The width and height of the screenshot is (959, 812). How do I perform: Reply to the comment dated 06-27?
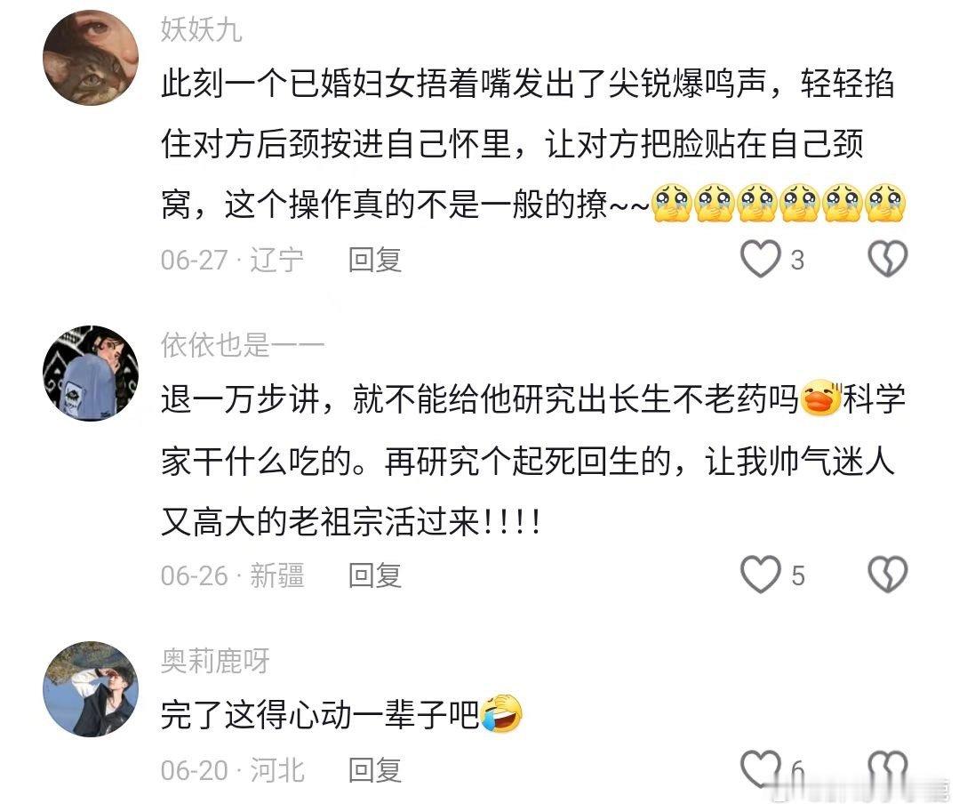point(375,260)
